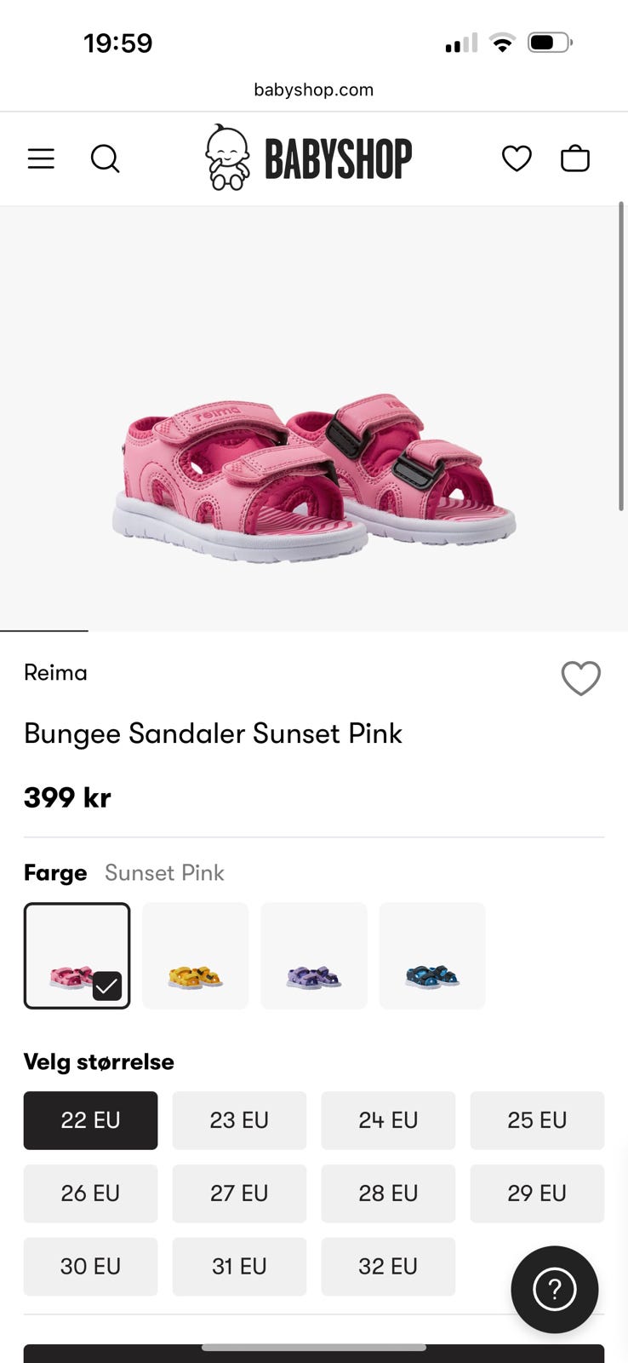Open the wishlist heart in header
628x1363 pixels.
pyautogui.click(x=517, y=158)
